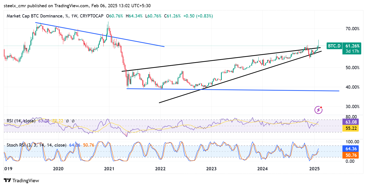This screenshot has height=187, width=367.
Task: Click the +0.50 (+0.83%) change value
Action: [x=198, y=16]
